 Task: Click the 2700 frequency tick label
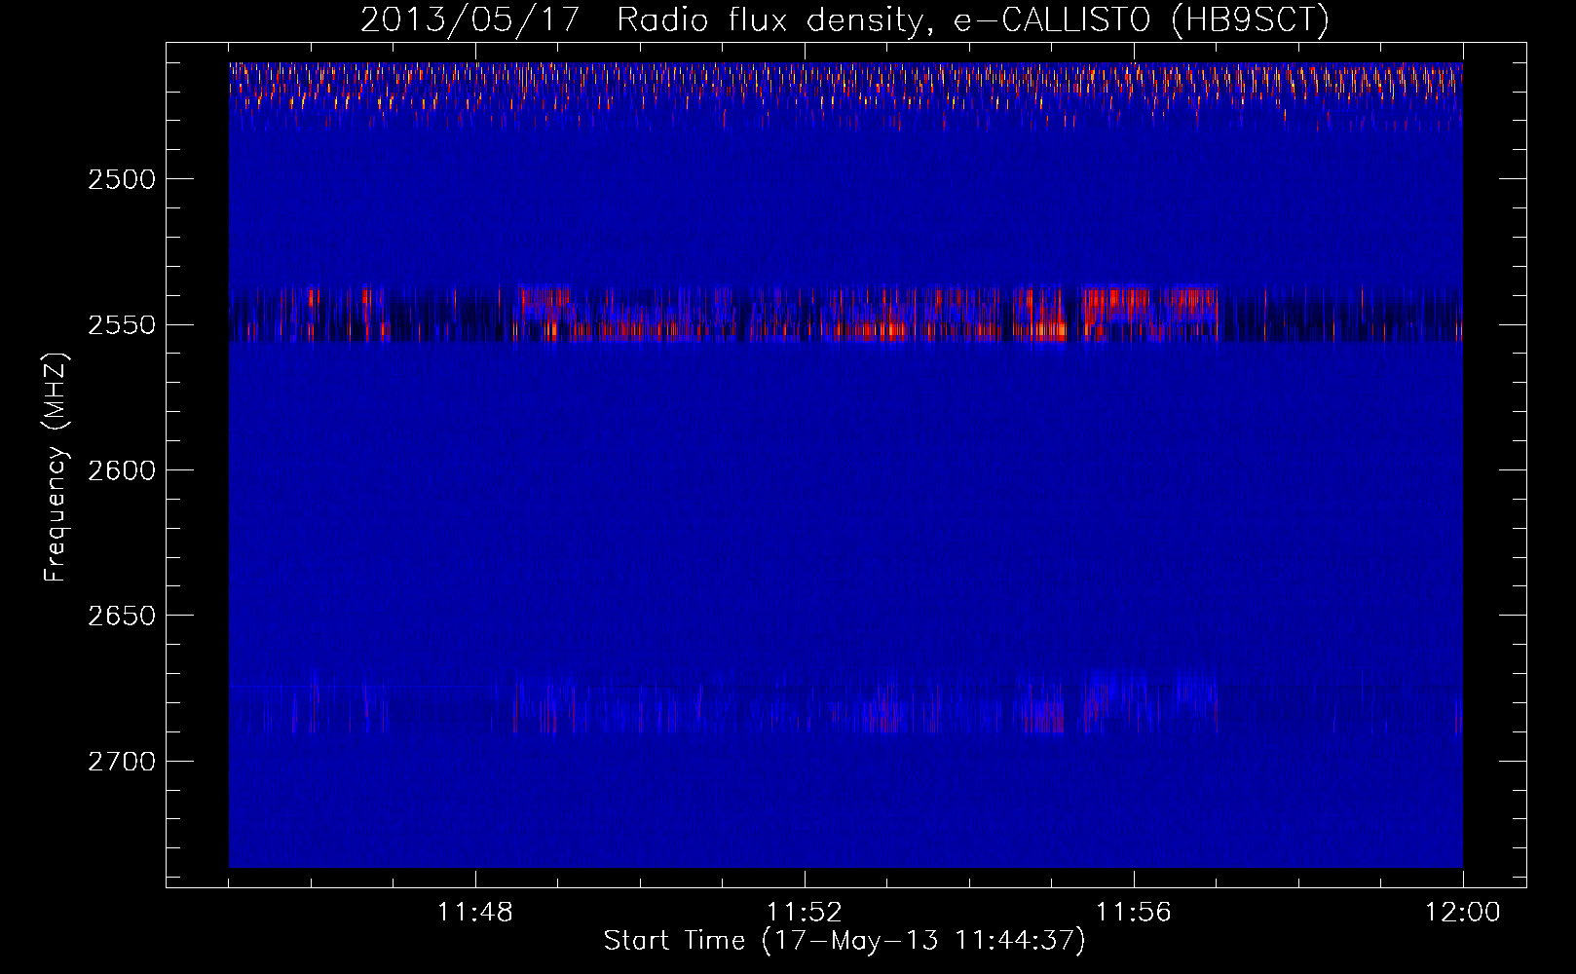(x=122, y=761)
